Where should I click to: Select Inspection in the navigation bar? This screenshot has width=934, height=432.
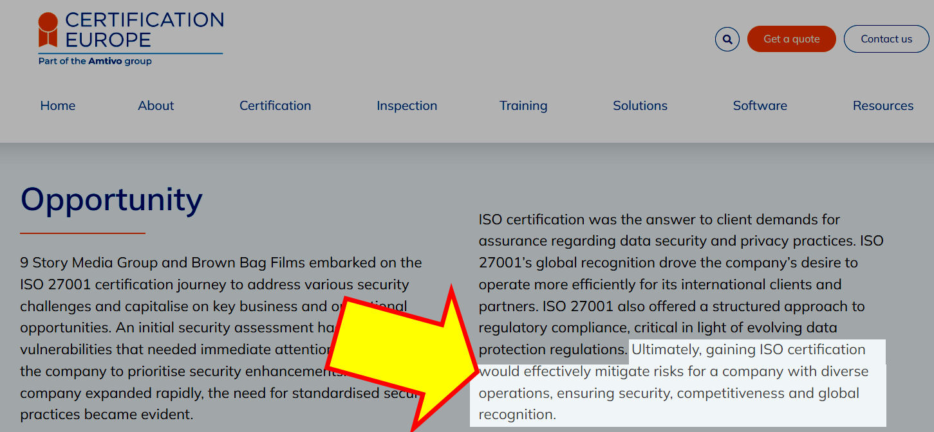[x=407, y=105]
